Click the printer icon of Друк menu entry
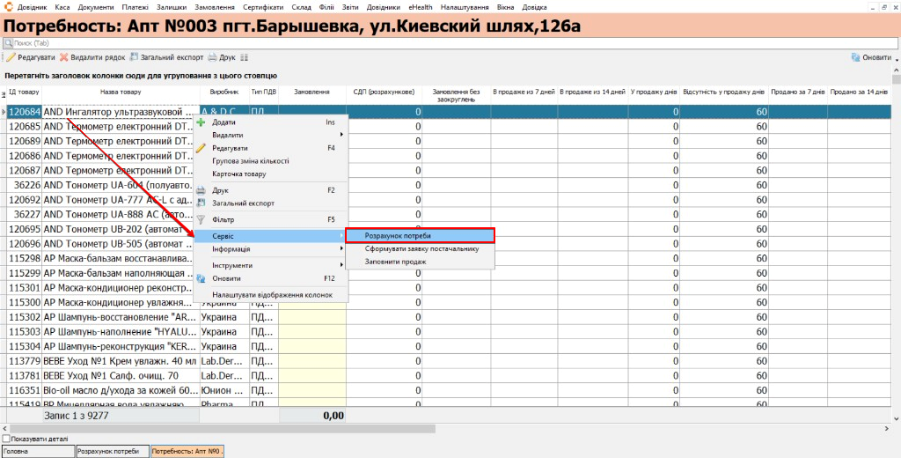 click(201, 190)
